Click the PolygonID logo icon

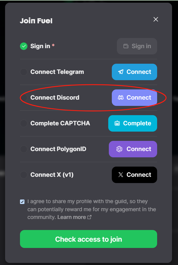tap(119, 149)
